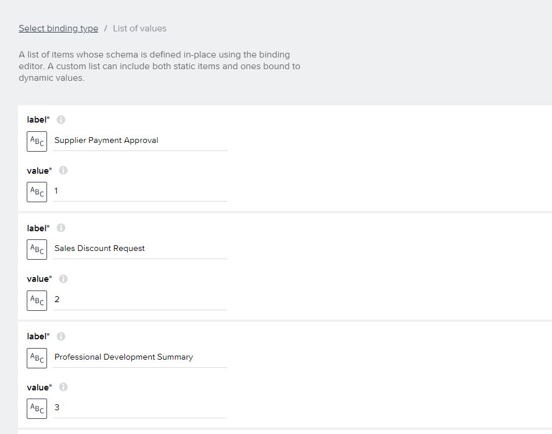Edit the Sales Discount Request label field
552x434 pixels.
pos(140,249)
